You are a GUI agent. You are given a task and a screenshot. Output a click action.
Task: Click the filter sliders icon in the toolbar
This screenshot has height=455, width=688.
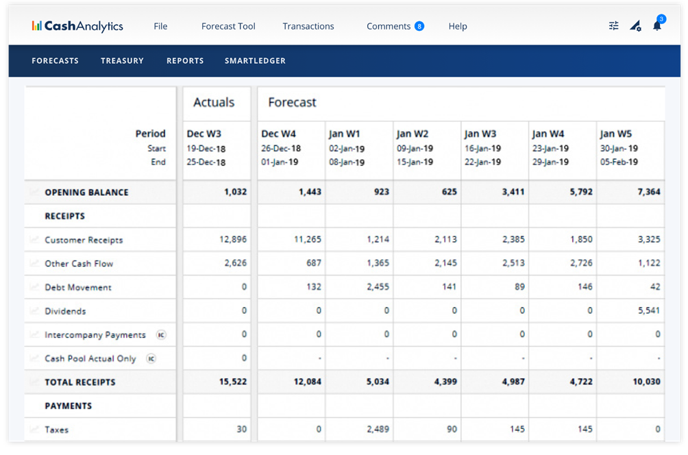pos(613,25)
